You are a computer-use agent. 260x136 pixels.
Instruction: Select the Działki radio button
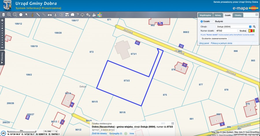tap(202, 21)
